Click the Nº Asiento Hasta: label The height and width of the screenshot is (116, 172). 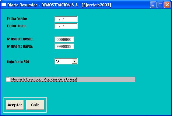pyautogui.click(x=20, y=46)
